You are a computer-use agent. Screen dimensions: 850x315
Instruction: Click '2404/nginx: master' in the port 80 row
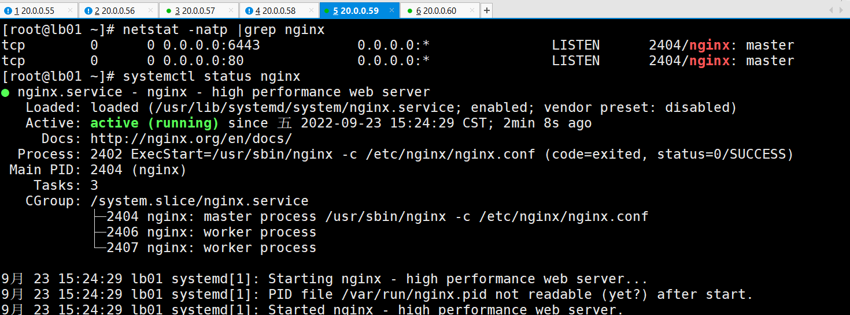point(722,61)
